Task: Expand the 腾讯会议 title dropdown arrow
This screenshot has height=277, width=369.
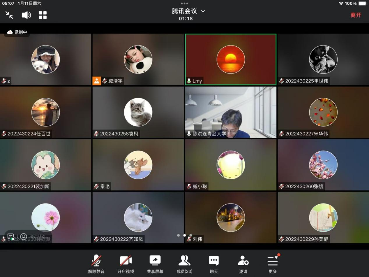Action: coord(203,11)
